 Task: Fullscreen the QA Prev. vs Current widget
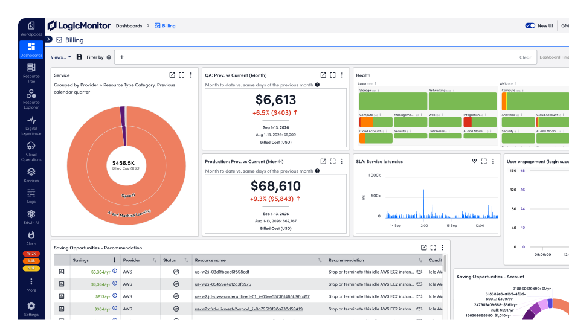pos(332,75)
